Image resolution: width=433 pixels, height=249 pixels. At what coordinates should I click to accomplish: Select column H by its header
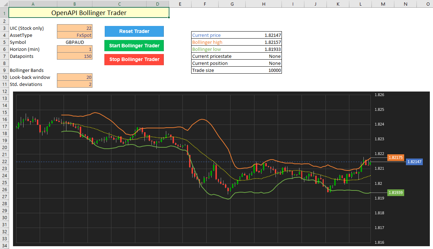tap(264, 4)
